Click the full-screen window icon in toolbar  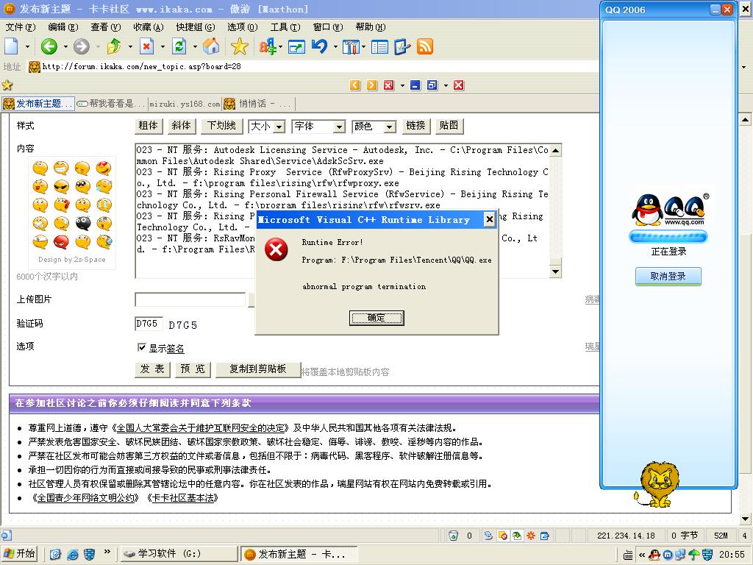pos(296,47)
